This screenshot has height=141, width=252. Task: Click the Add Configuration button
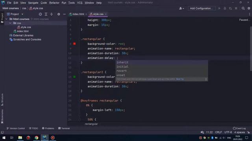pyautogui.click(x=202, y=8)
